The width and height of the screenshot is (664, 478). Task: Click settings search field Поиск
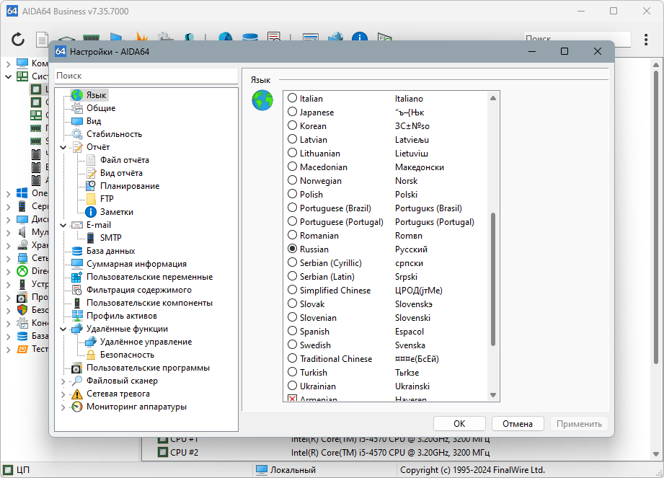point(146,76)
